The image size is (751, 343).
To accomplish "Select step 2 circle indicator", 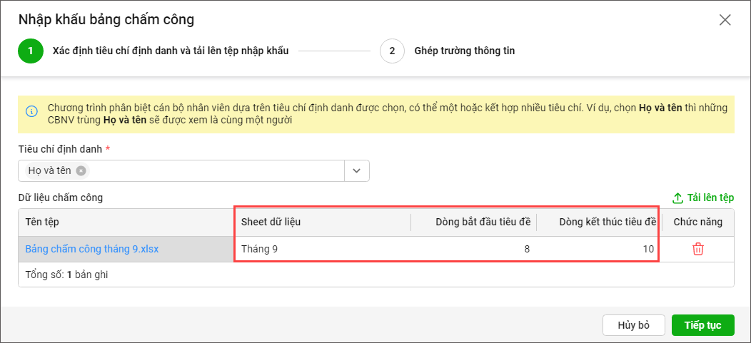I will point(392,51).
